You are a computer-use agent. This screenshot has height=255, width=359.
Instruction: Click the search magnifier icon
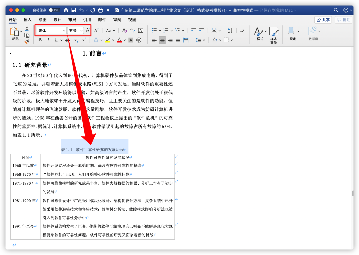(336, 10)
